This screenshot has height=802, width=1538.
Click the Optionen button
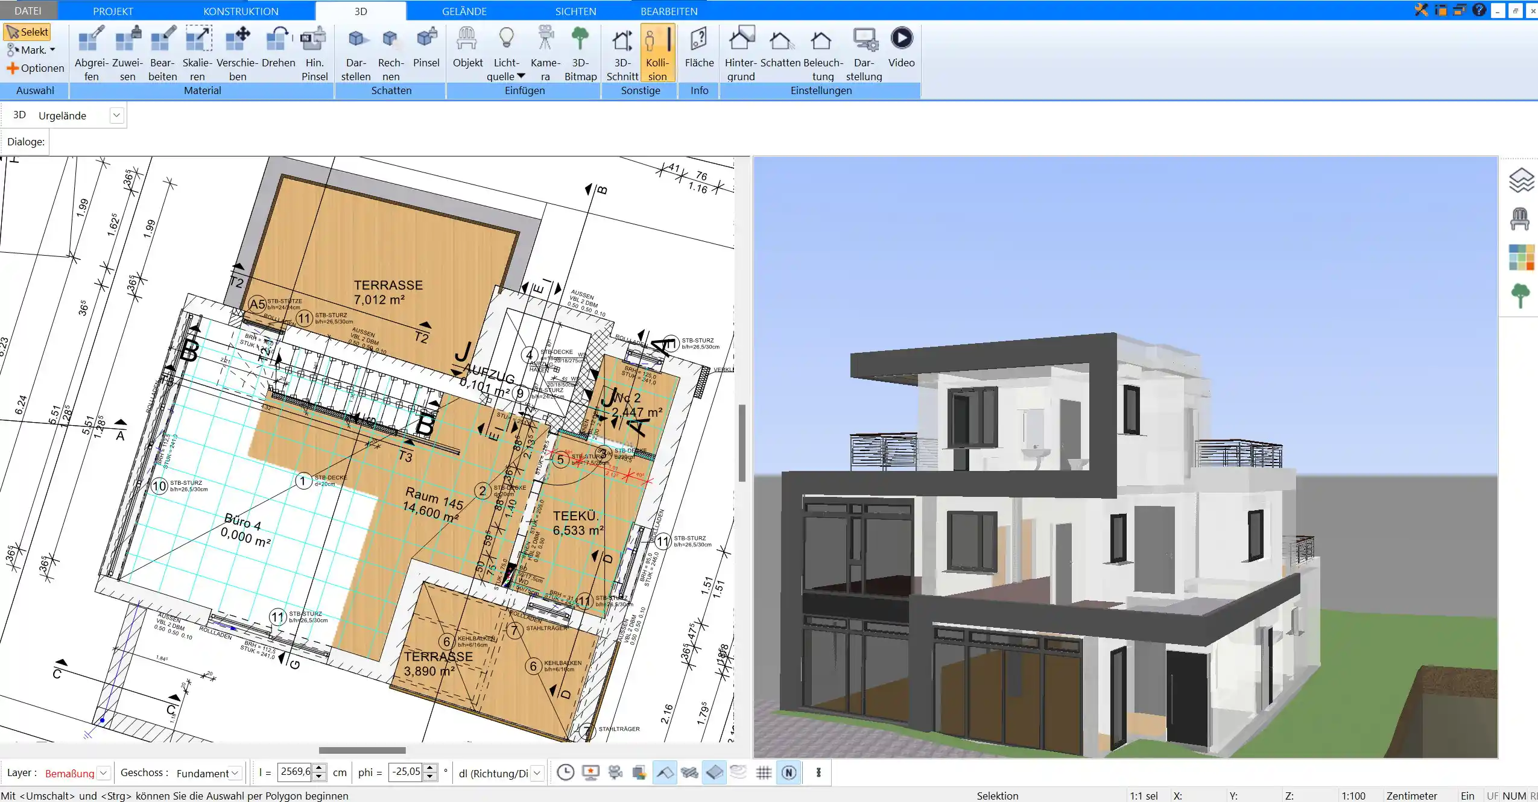tap(35, 68)
